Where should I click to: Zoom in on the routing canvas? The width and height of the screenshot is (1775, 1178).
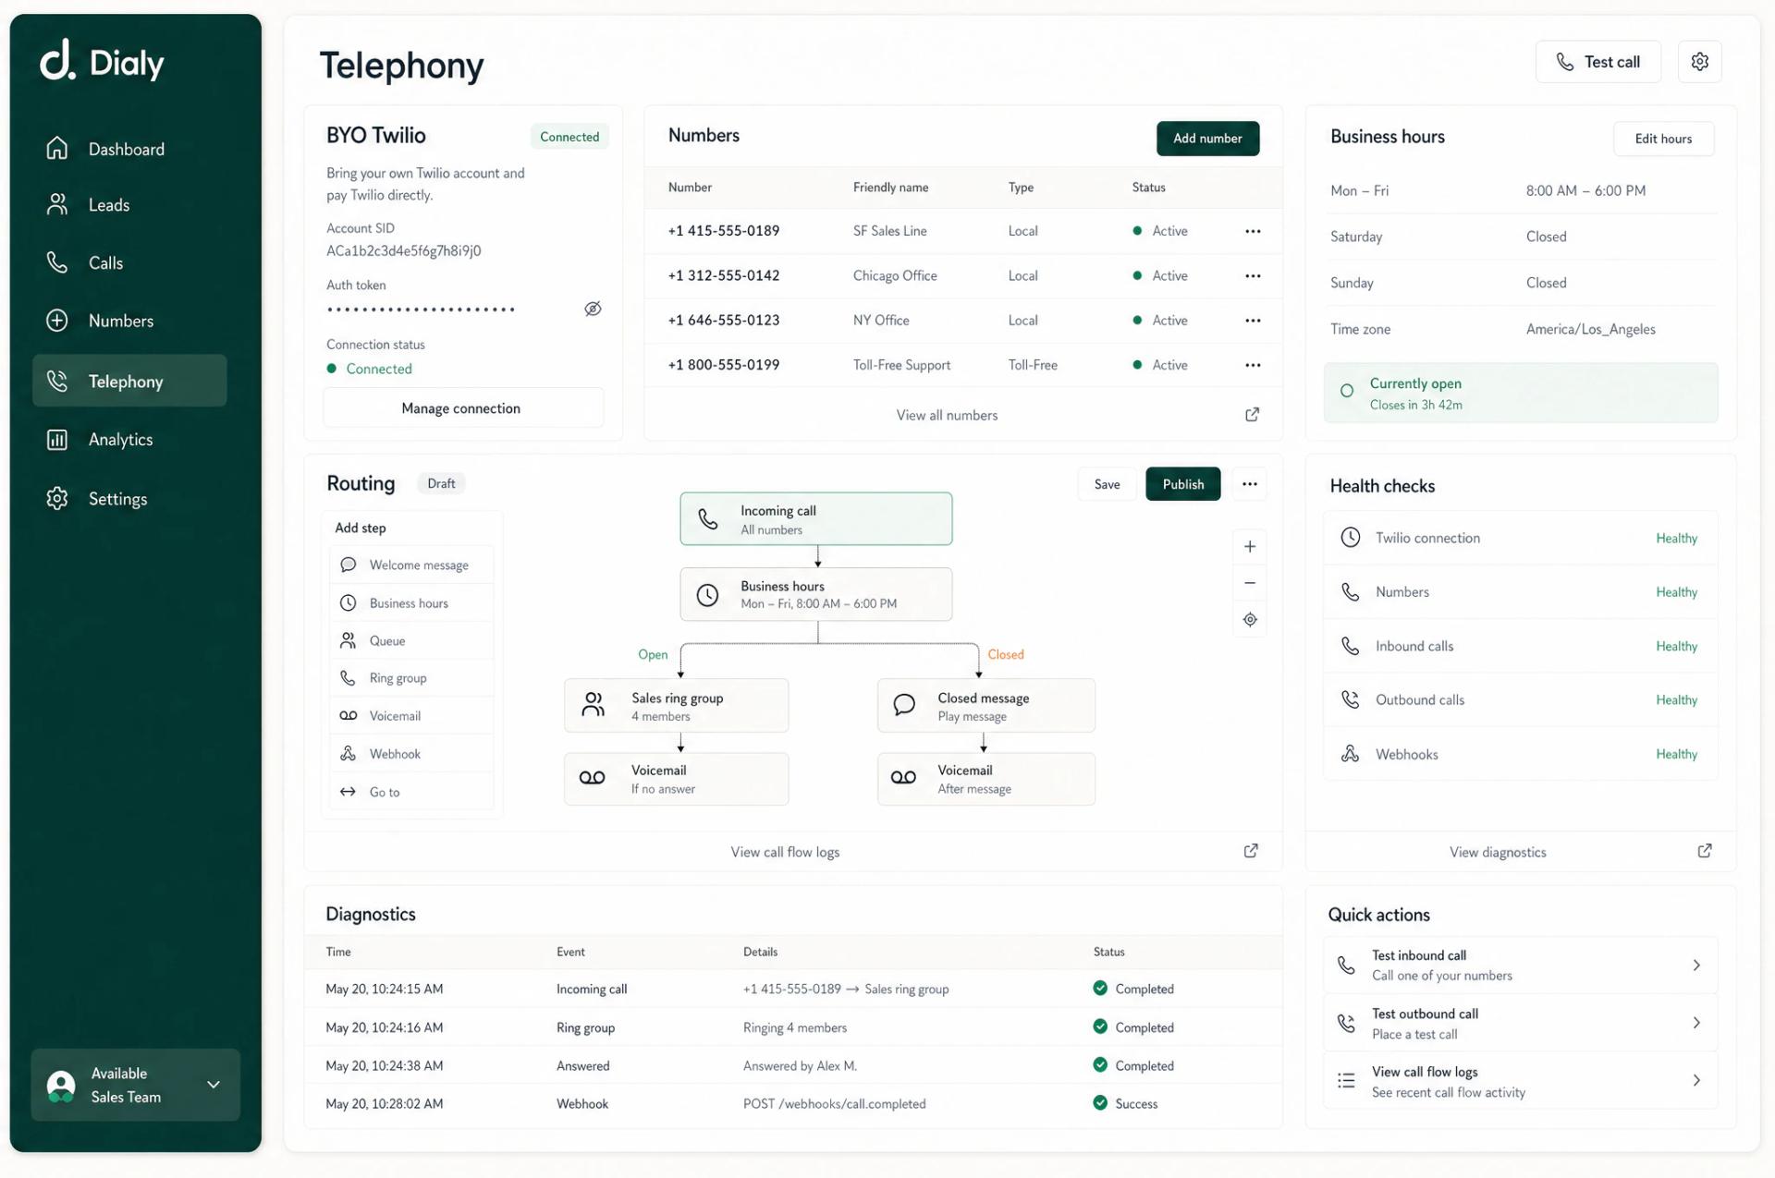click(1249, 546)
